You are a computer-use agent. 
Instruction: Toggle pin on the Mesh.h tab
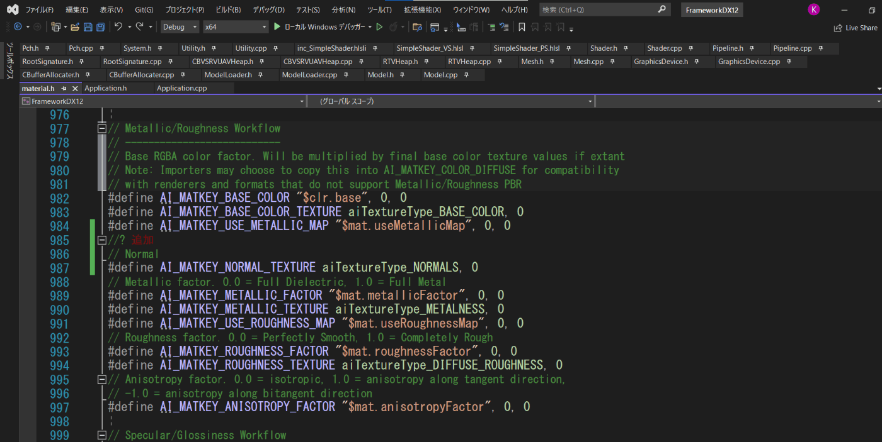point(552,62)
